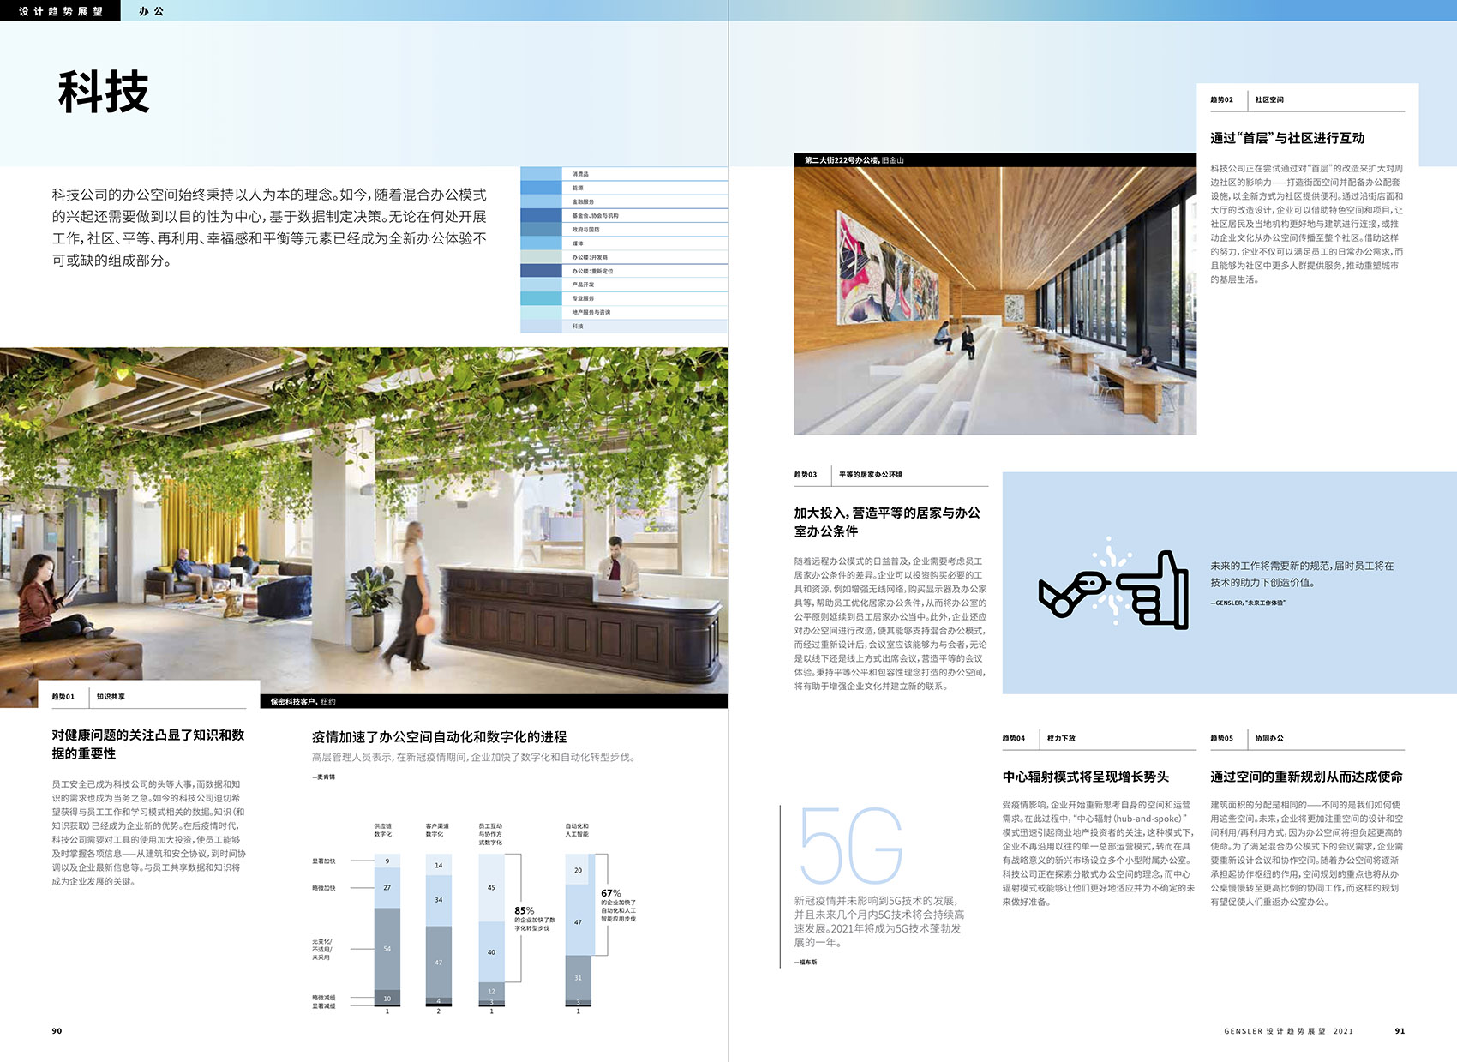Click the caption 第二大街222号办公楼, 旧金山

[x=854, y=160]
